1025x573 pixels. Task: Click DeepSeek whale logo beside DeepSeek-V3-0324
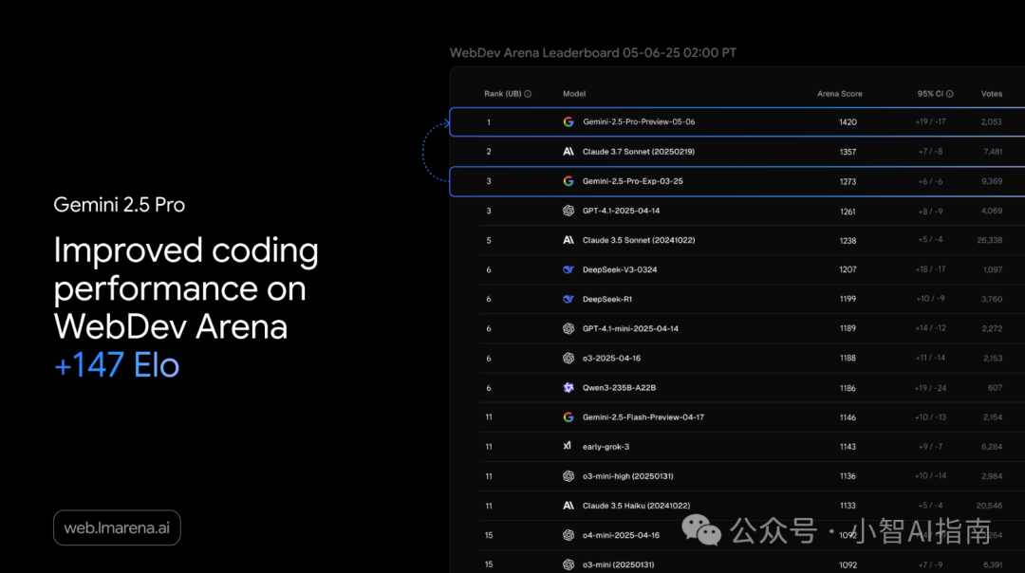click(568, 269)
